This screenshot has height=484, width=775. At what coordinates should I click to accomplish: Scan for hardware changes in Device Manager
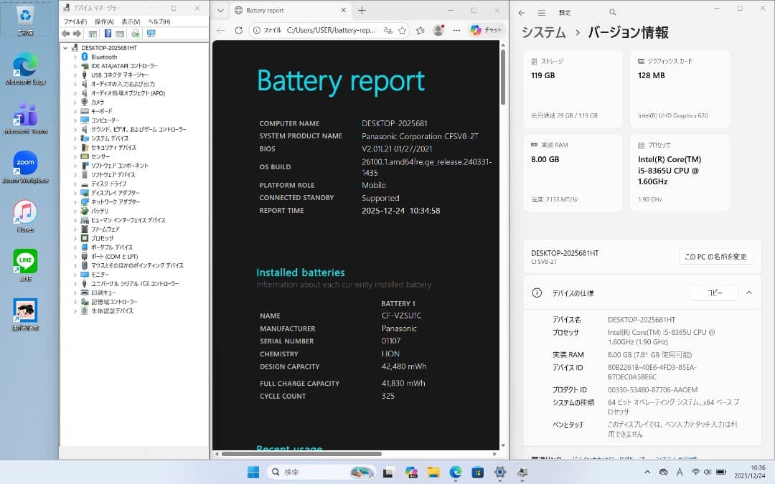tap(135, 33)
